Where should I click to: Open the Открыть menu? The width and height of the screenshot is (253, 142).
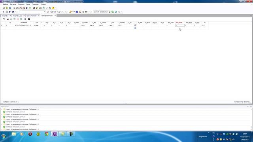(21, 4)
